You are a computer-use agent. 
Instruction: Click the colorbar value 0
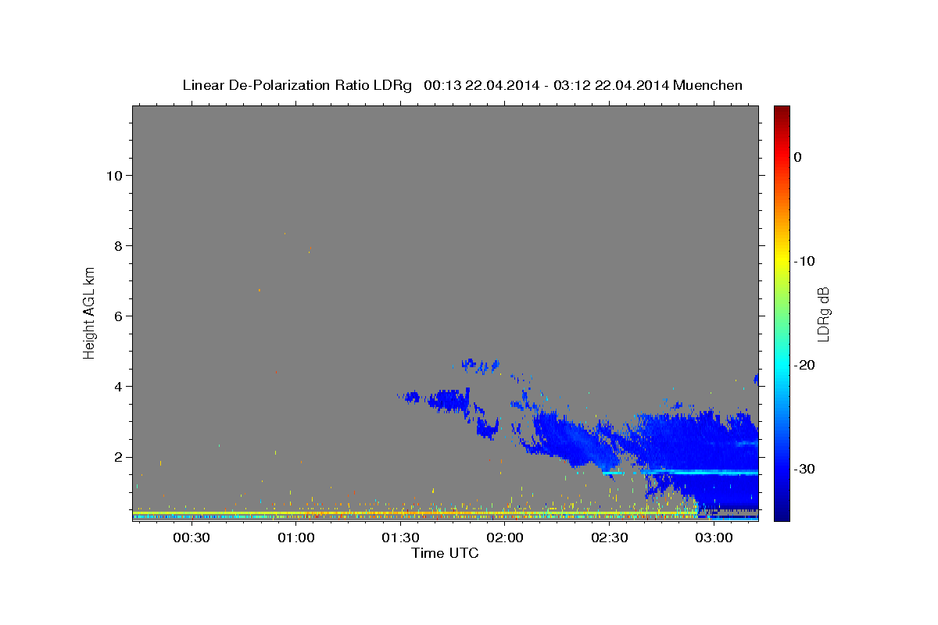[798, 157]
